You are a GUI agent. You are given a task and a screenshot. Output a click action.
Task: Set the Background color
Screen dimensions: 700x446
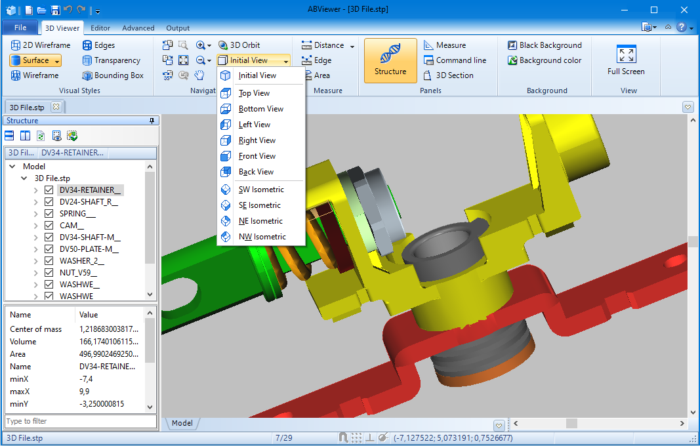pos(545,60)
